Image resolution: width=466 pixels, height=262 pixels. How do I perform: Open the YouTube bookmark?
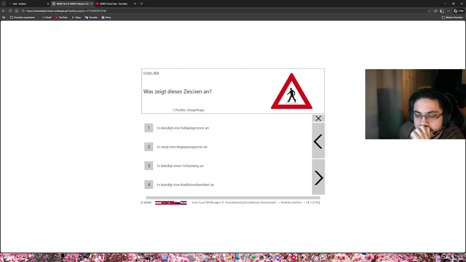(62, 17)
